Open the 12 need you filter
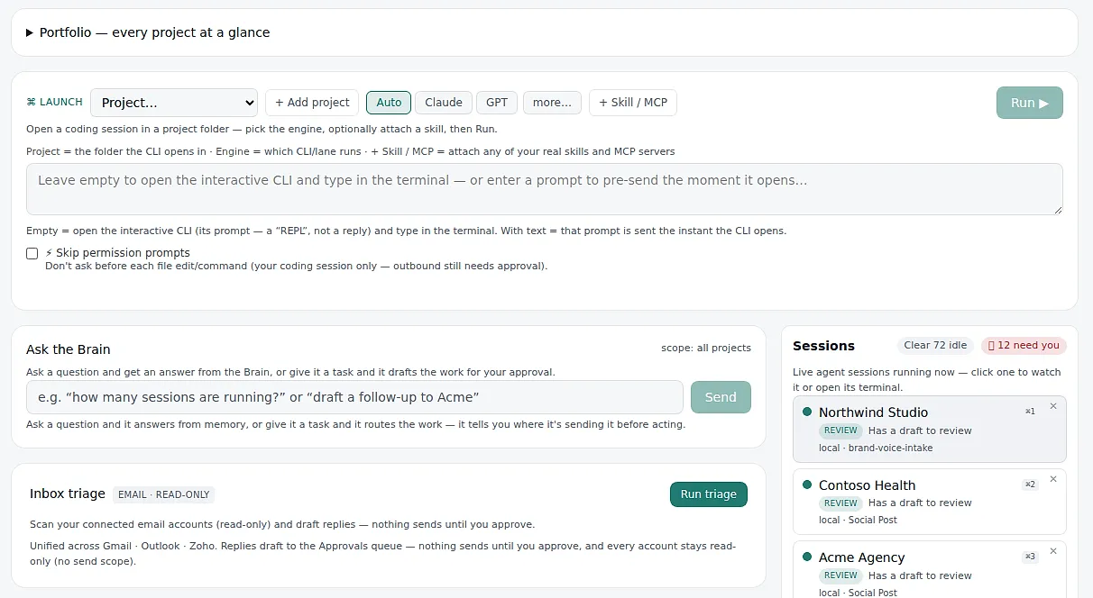The image size is (1093, 598). (1024, 346)
